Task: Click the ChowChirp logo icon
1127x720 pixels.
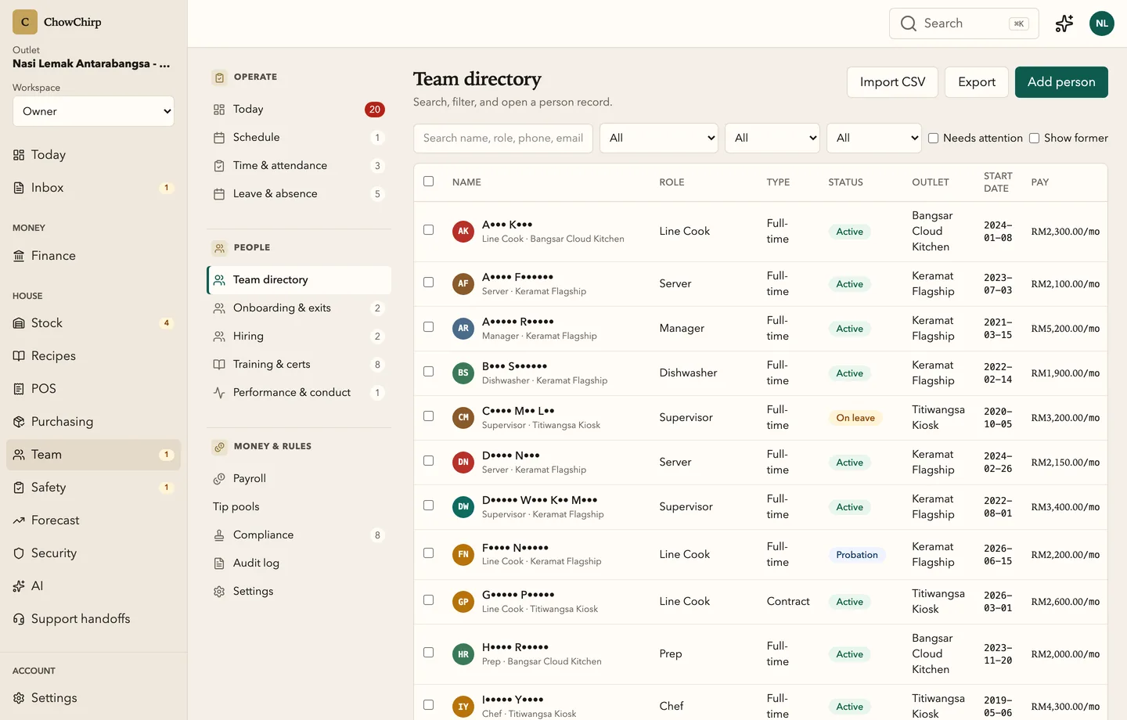Action: (25, 22)
